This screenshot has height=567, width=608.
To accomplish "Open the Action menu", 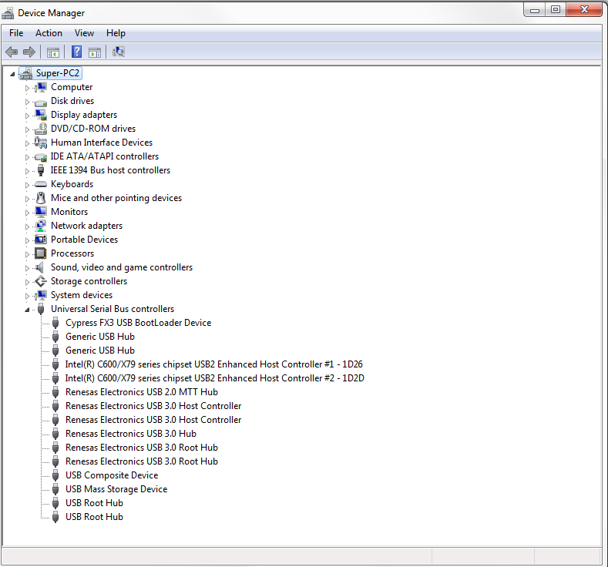I will [x=49, y=33].
